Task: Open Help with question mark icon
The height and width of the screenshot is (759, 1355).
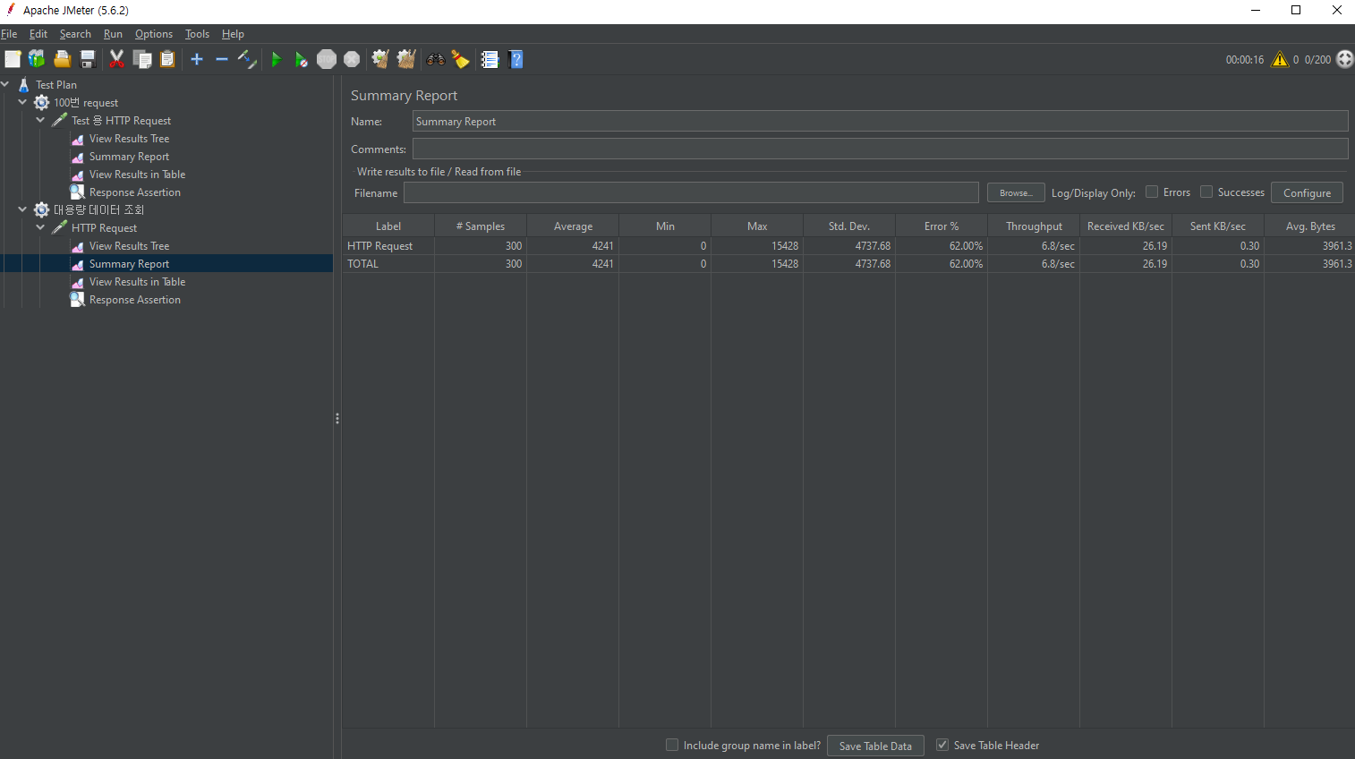Action: click(516, 59)
